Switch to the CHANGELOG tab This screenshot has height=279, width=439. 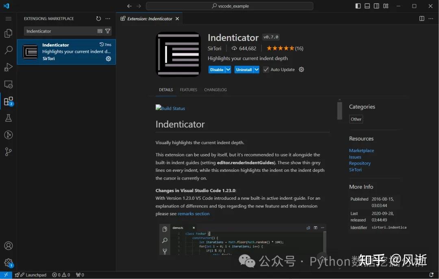pos(215,90)
